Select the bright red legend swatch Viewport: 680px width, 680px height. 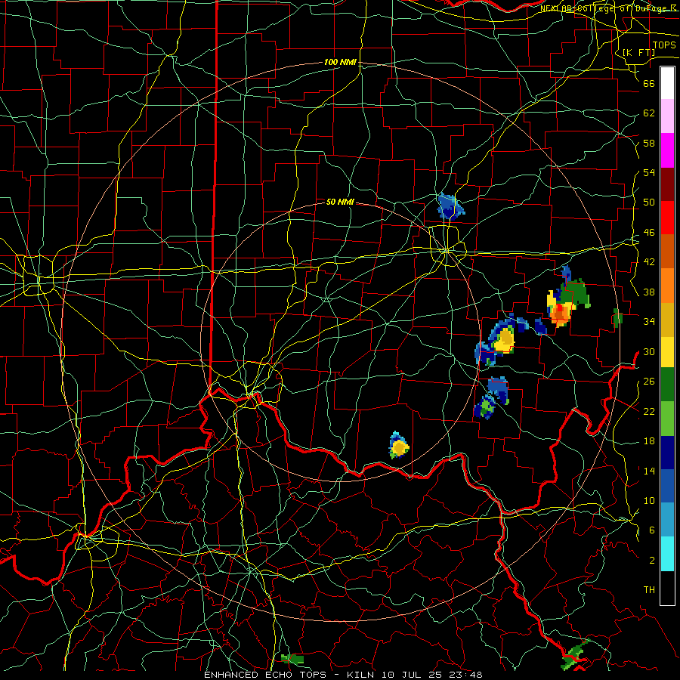pos(667,218)
